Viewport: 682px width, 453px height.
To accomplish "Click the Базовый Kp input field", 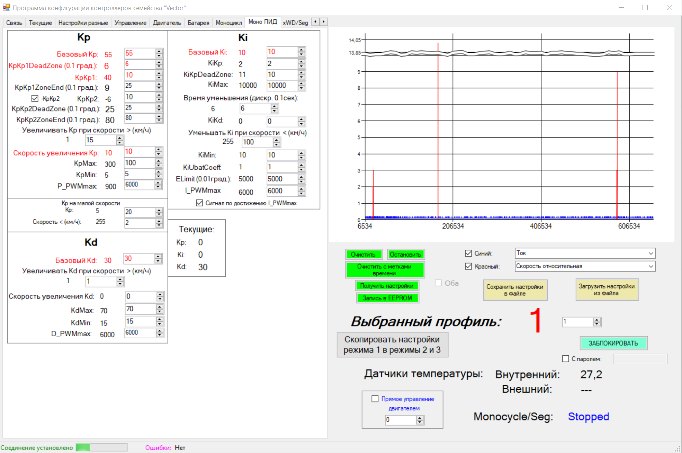I will (140, 53).
